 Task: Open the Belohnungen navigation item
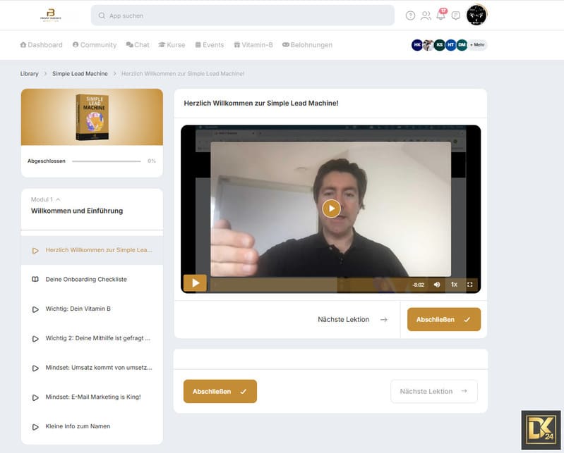pos(308,45)
